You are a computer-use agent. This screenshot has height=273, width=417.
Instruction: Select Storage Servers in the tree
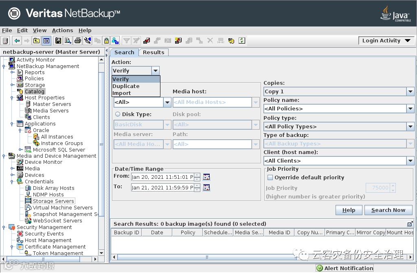53,201
